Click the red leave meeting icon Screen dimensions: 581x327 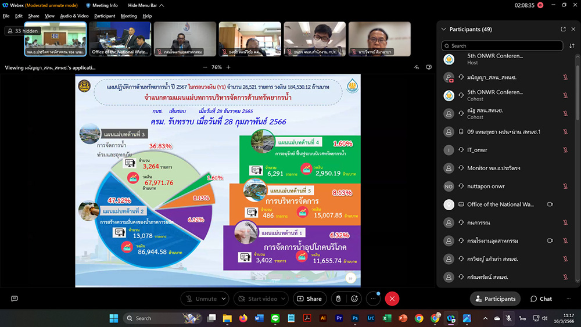click(392, 299)
